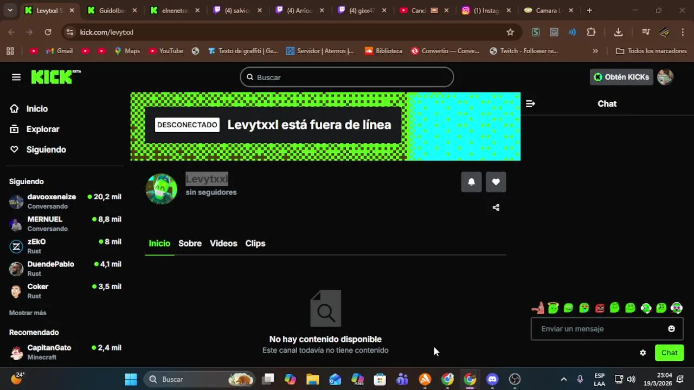The width and height of the screenshot is (694, 390).
Task: Insert the green drooling heart-eyes emote
Action: pos(584,308)
